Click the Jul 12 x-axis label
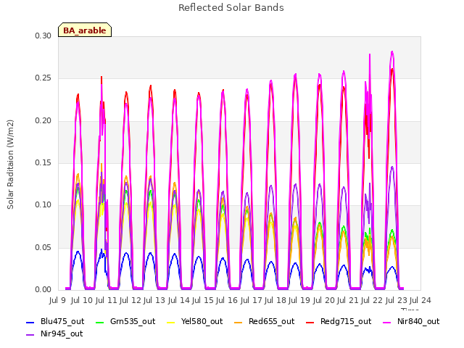Viewport: 464px width, 348px height. [x=130, y=300]
